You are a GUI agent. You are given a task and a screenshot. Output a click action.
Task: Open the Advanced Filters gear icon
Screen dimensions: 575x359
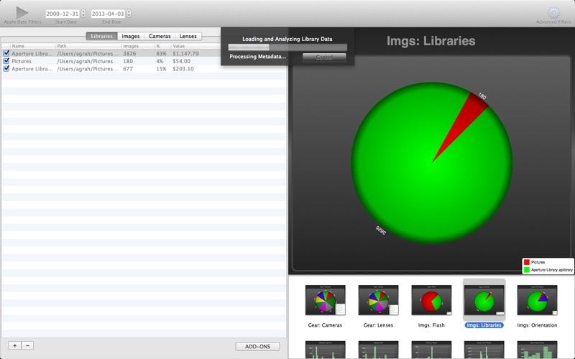553,12
